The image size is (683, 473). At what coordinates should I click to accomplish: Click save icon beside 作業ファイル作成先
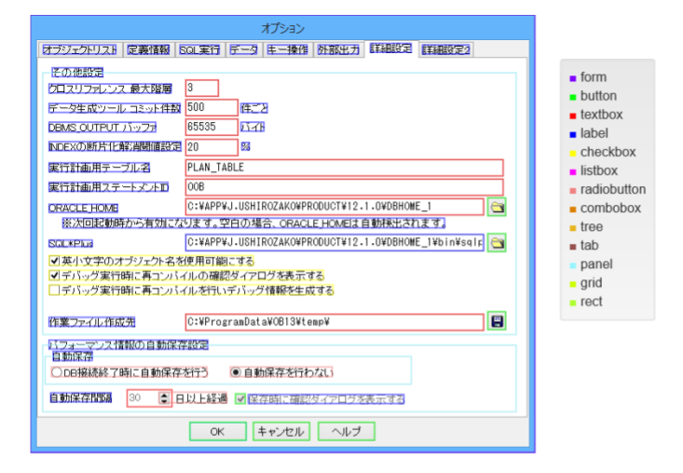pyautogui.click(x=496, y=321)
